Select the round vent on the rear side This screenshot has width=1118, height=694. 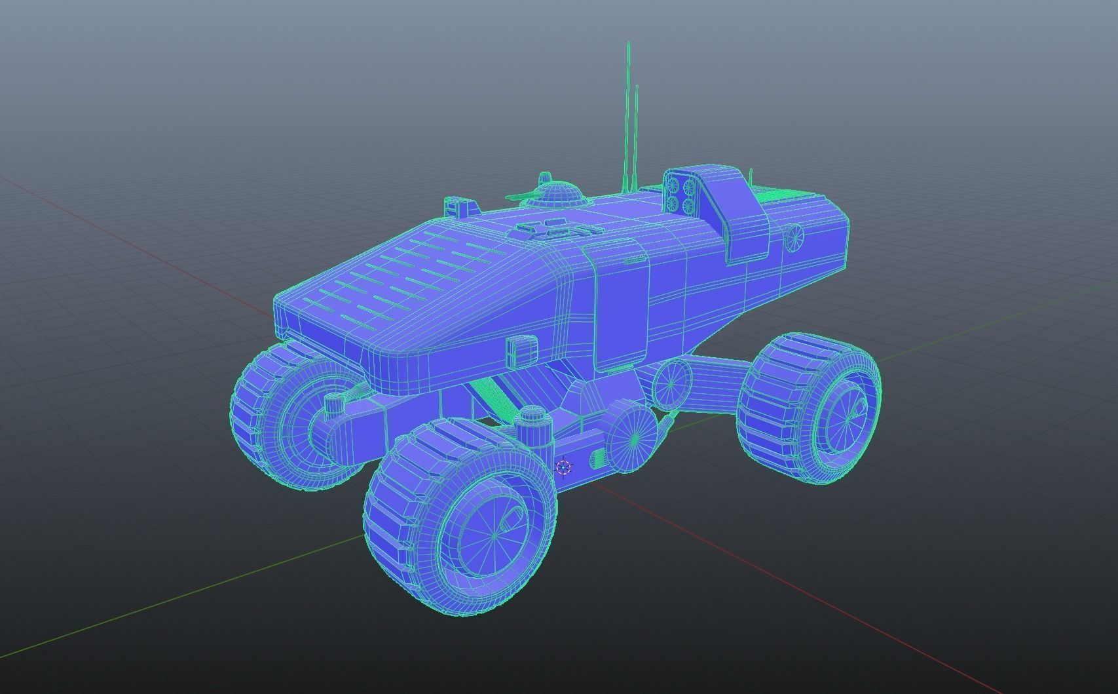click(794, 237)
